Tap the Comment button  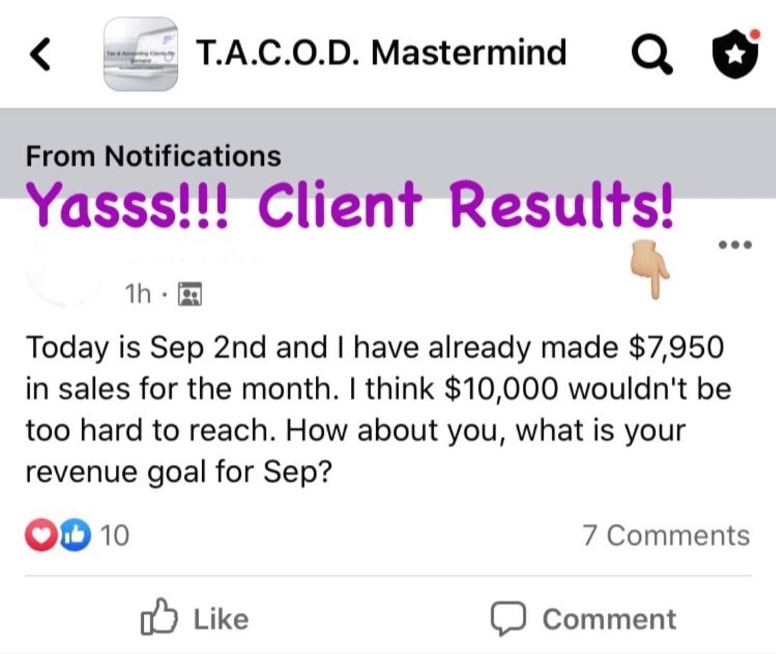click(583, 618)
